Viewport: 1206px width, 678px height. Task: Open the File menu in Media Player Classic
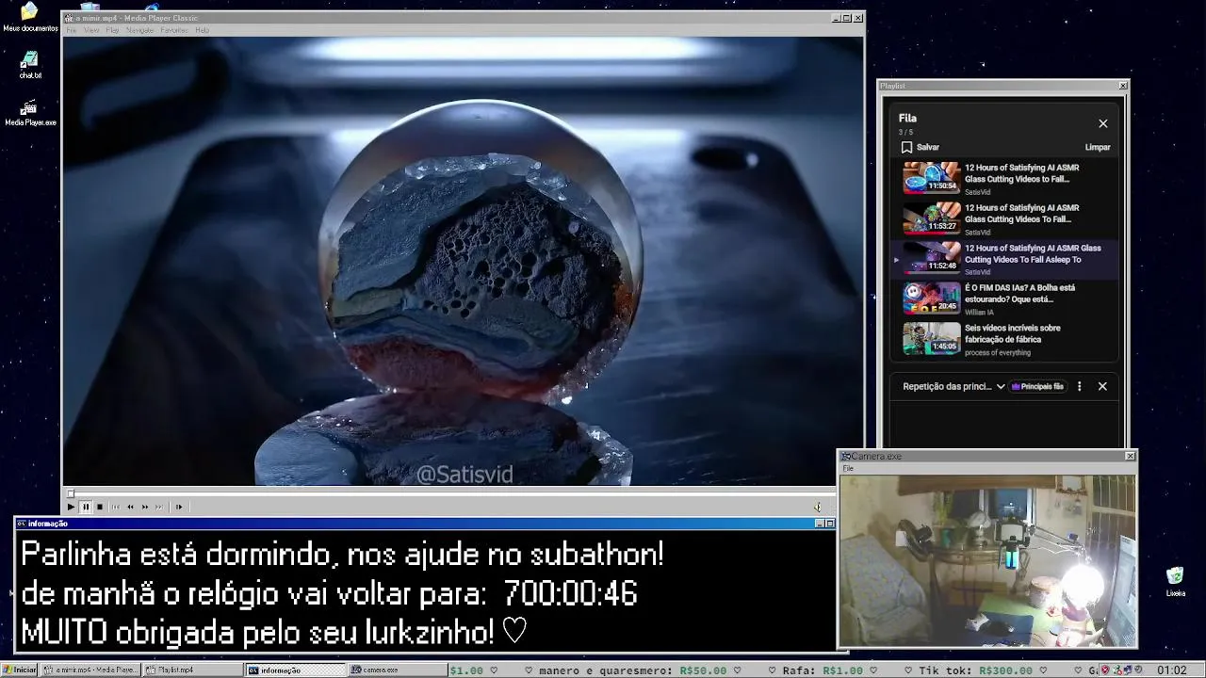coord(71,30)
